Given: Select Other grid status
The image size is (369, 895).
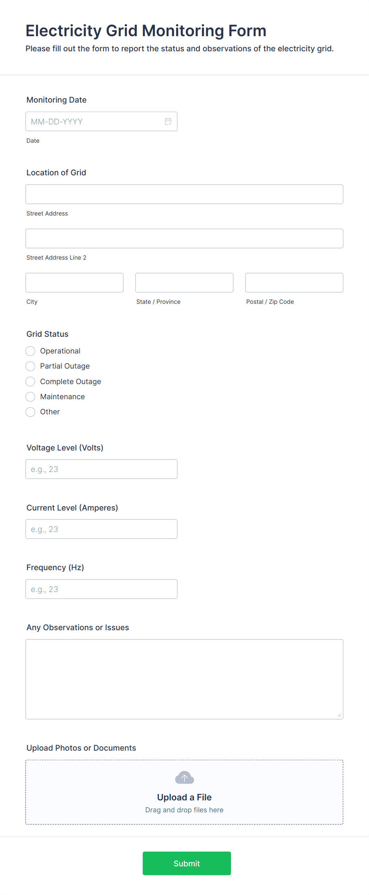Looking at the screenshot, I should click(31, 412).
